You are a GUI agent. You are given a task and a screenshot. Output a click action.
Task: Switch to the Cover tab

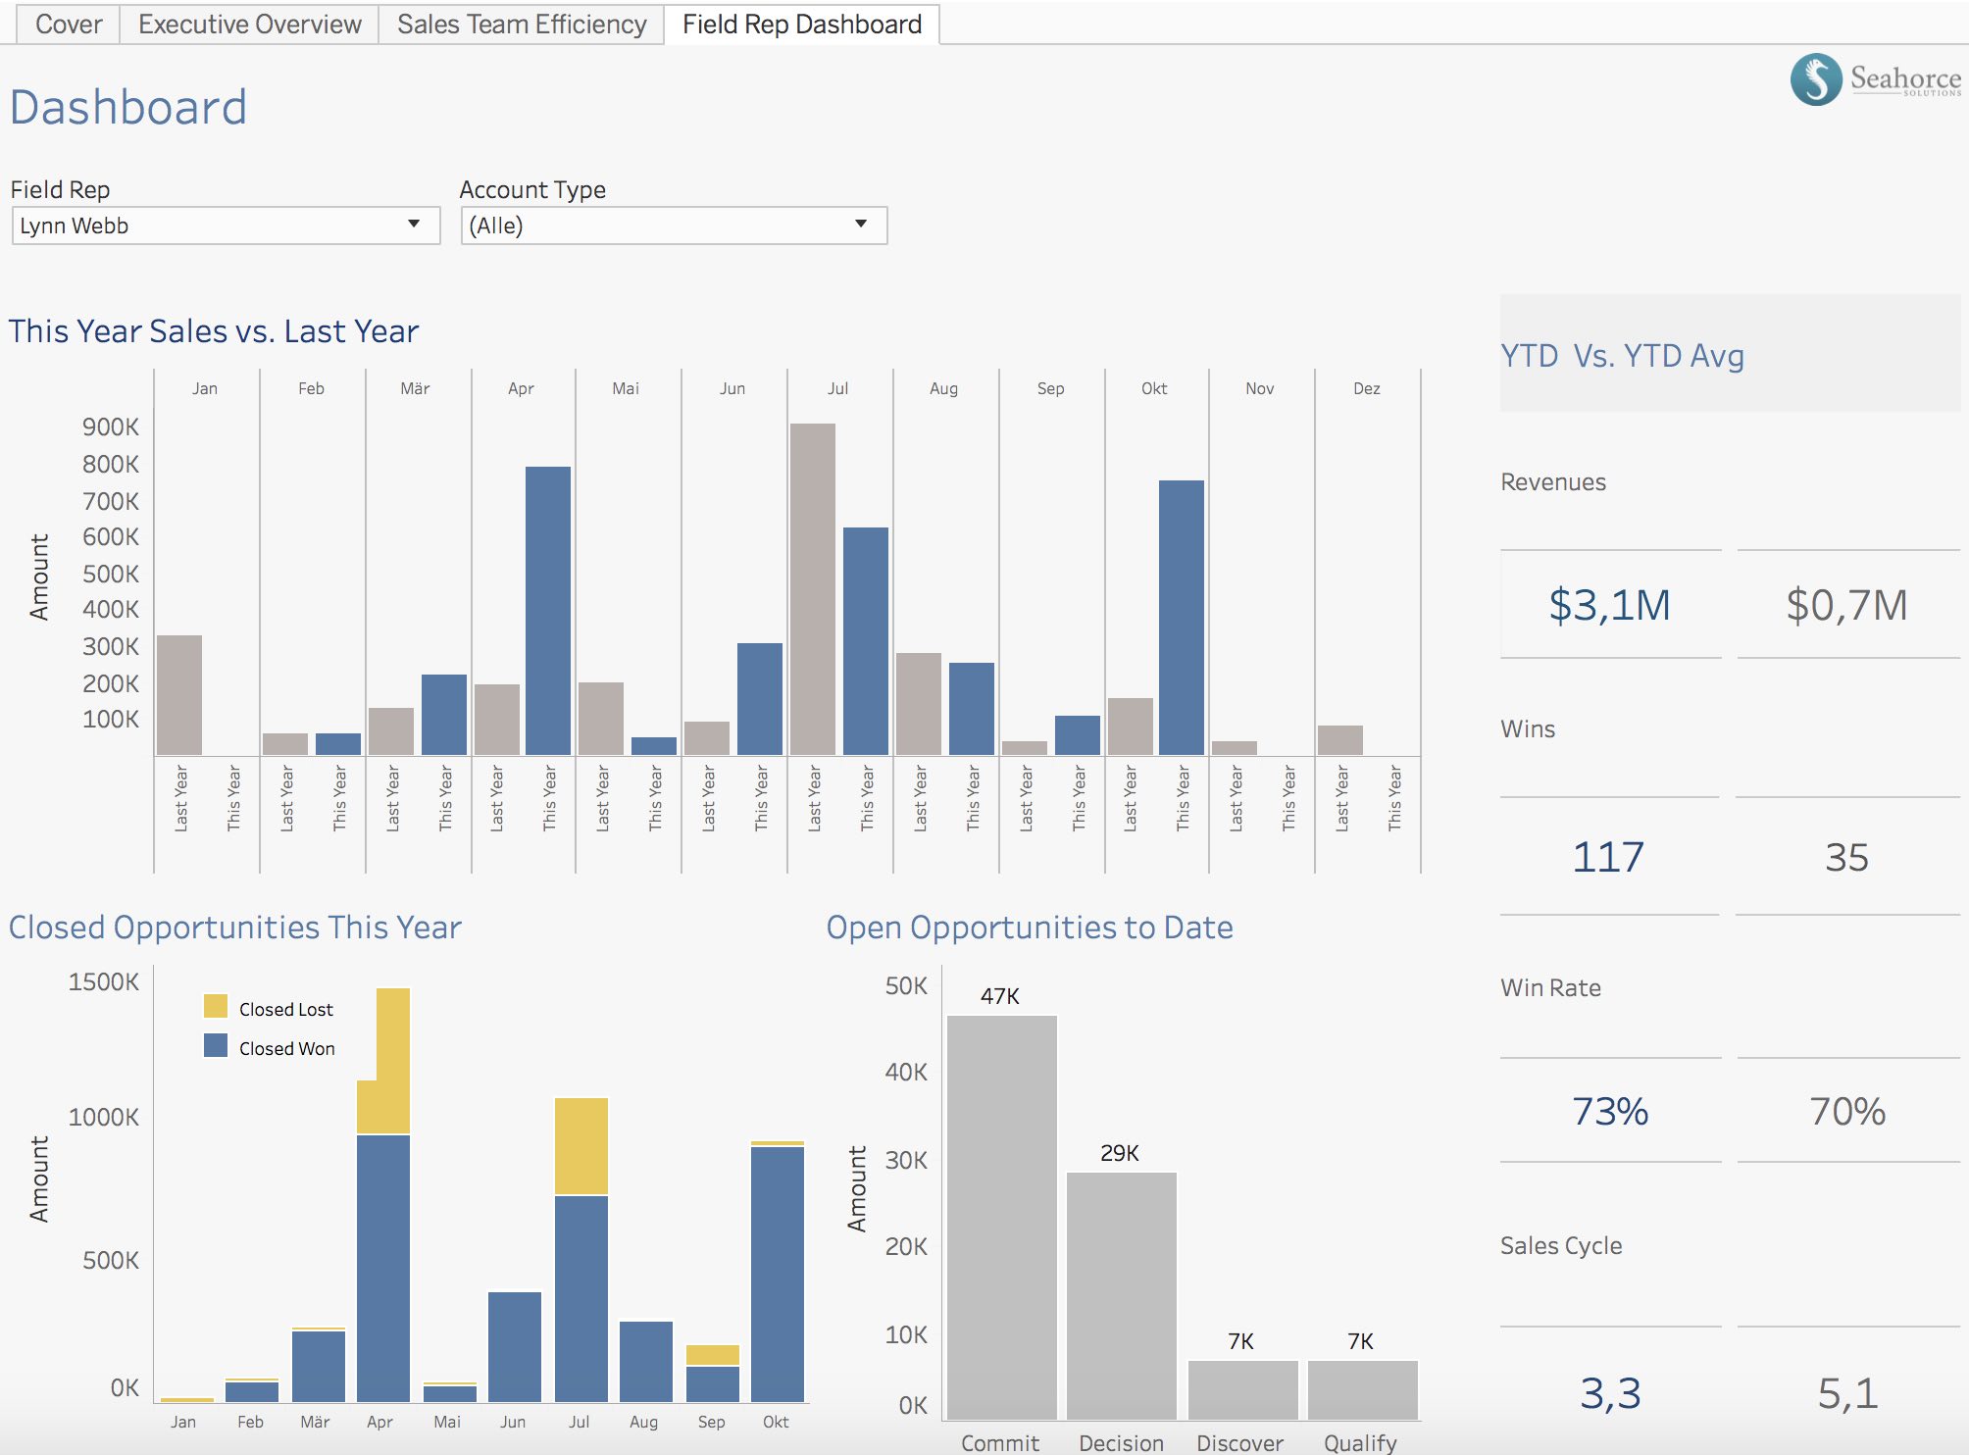click(x=68, y=24)
